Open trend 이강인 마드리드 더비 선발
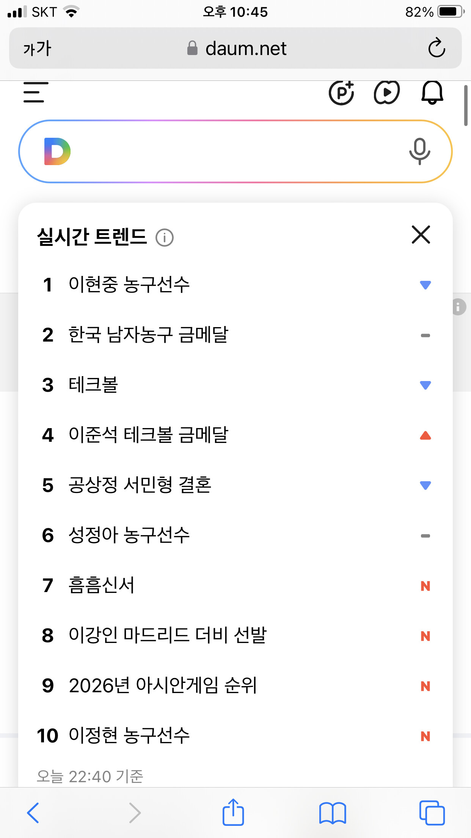This screenshot has height=838, width=471. [168, 635]
